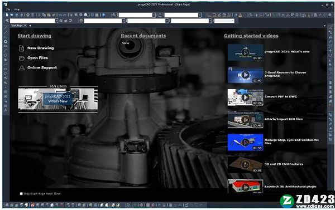Image resolution: width=335 pixels, height=210 pixels.
Task: Open the progeCAD 2021 What's New banner
Action: 58,99
